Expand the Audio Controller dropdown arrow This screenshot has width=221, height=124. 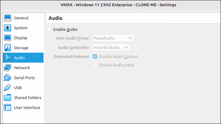[x=126, y=47]
